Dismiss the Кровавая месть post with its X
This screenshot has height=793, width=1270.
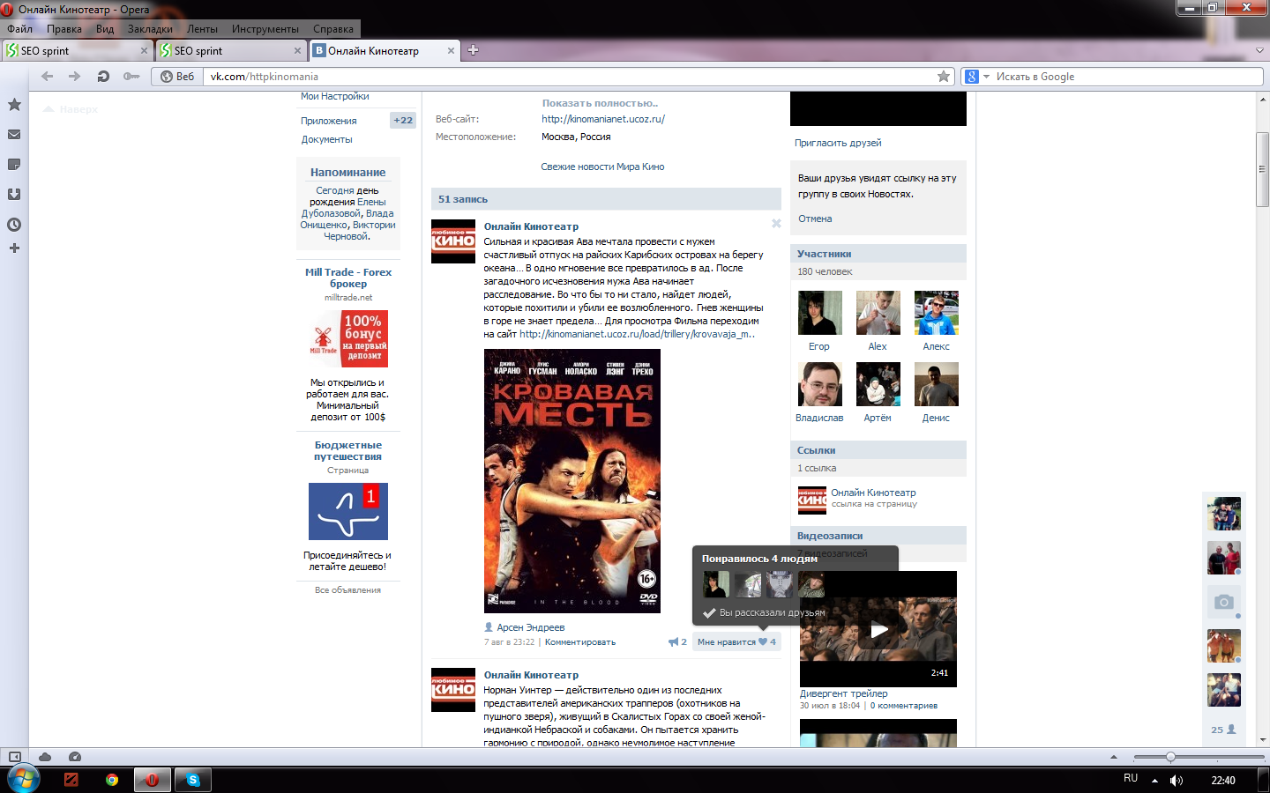[x=776, y=224]
